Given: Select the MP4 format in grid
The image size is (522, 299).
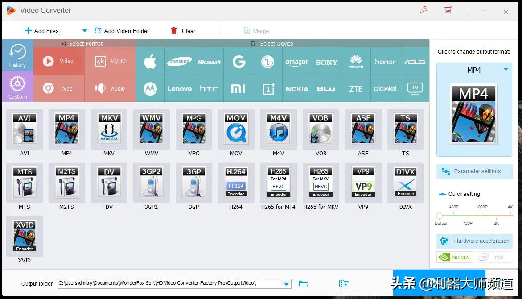Looking at the screenshot, I should click(66, 129).
